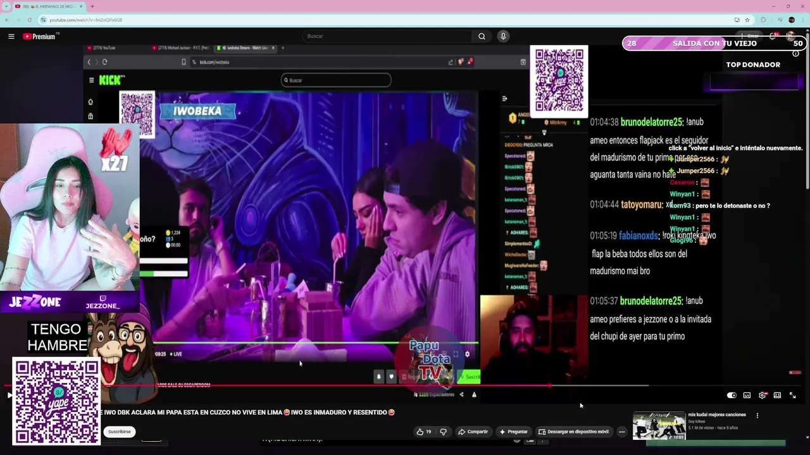
Task: Toggle autoplay switch in player
Action: pos(732,396)
